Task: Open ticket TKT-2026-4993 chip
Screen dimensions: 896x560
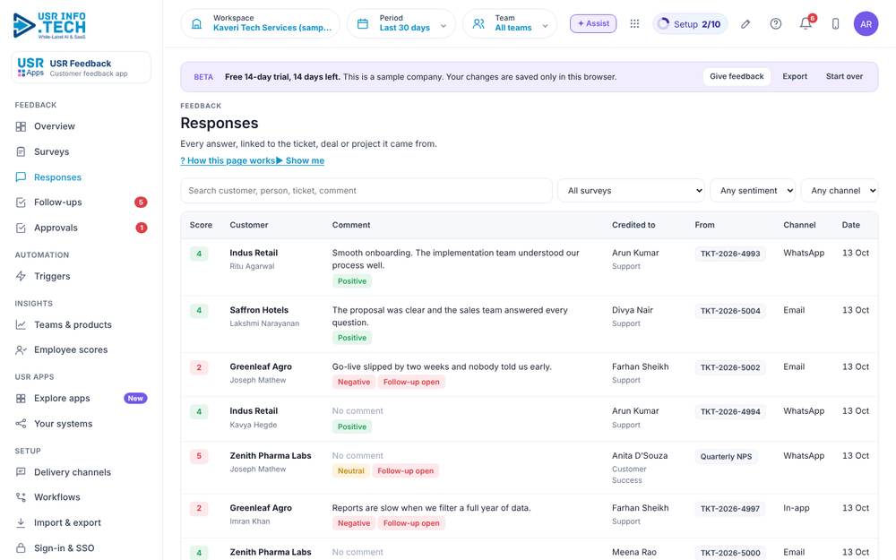Action: click(x=730, y=254)
